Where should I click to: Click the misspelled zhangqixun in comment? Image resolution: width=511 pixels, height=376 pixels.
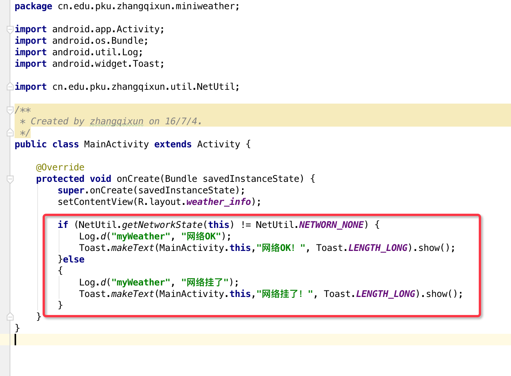(116, 121)
